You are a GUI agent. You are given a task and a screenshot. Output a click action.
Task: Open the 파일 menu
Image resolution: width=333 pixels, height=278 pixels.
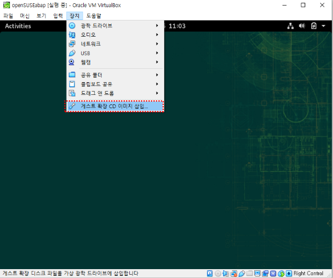click(8, 16)
